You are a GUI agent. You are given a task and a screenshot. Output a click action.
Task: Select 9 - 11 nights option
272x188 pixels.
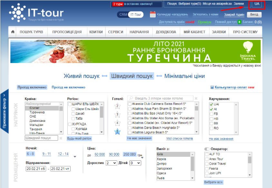click(47, 154)
